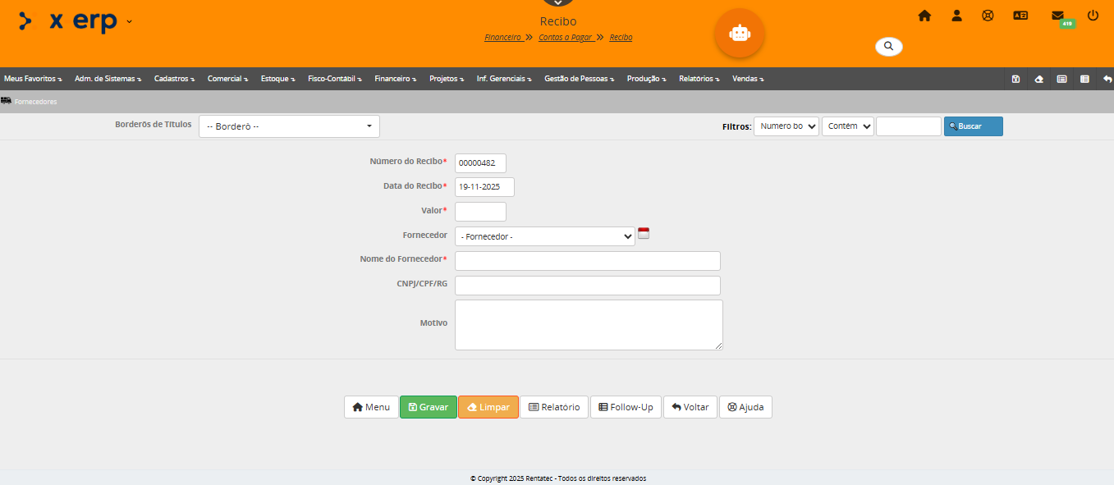This screenshot has width=1114, height=485.
Task: Follow the Contas a Pagar breadcrumb link
Action: [x=565, y=38]
